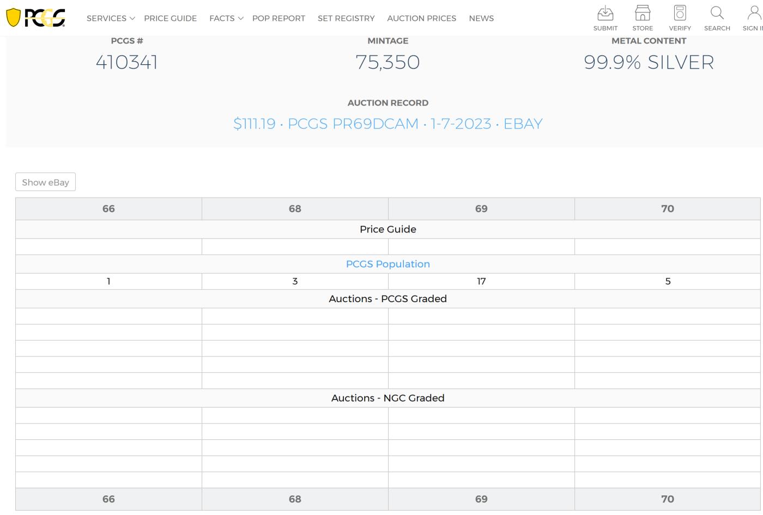
Task: Toggle the Show eBay button
Action: point(45,182)
